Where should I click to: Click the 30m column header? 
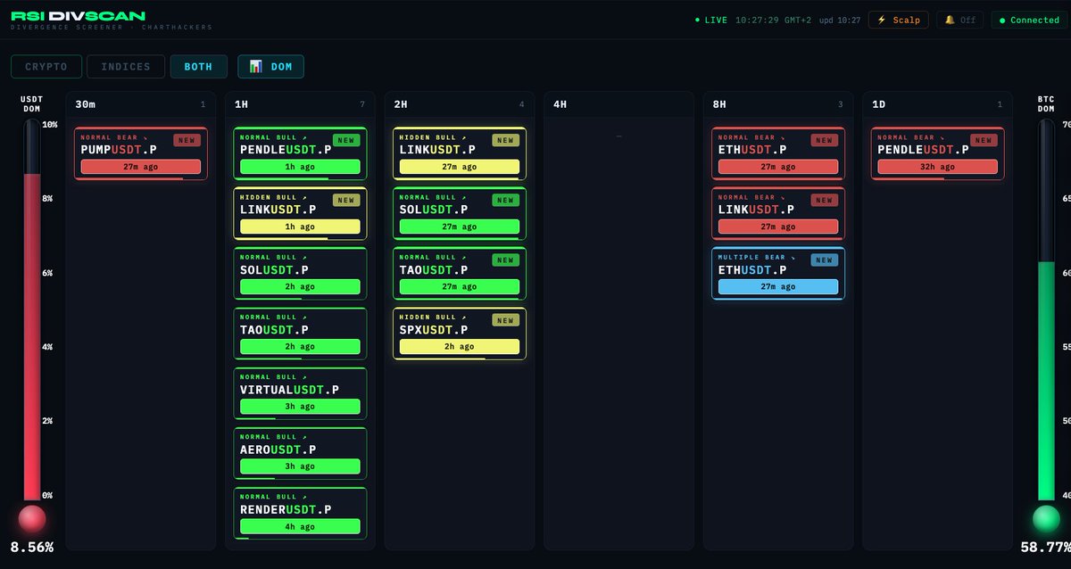[140, 104]
